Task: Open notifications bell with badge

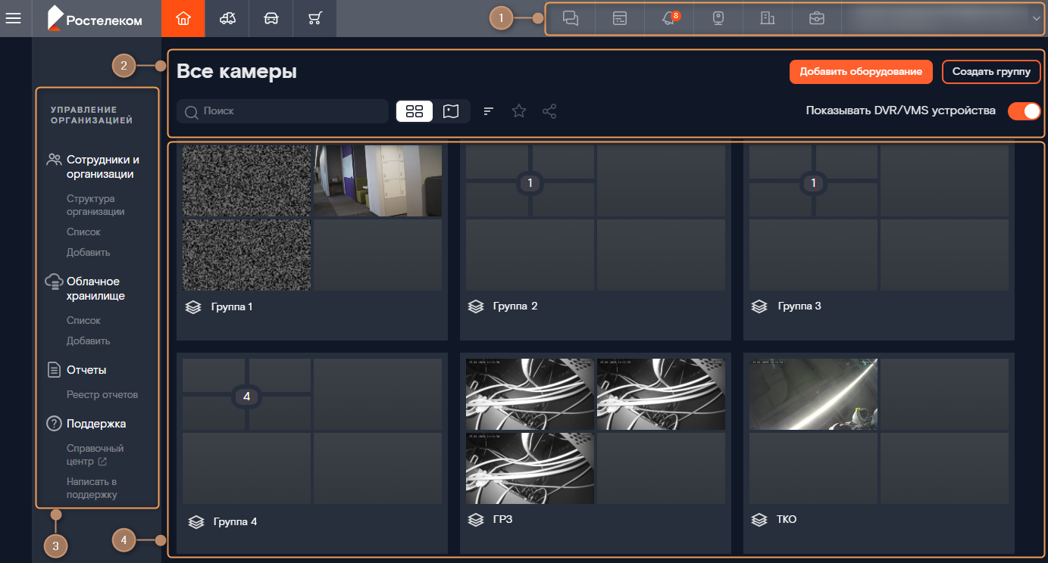Action: 669,19
